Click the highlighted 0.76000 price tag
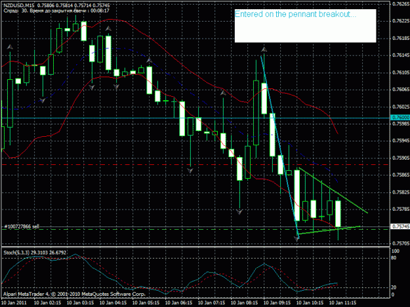This screenshot has width=410, height=307. tap(400, 118)
